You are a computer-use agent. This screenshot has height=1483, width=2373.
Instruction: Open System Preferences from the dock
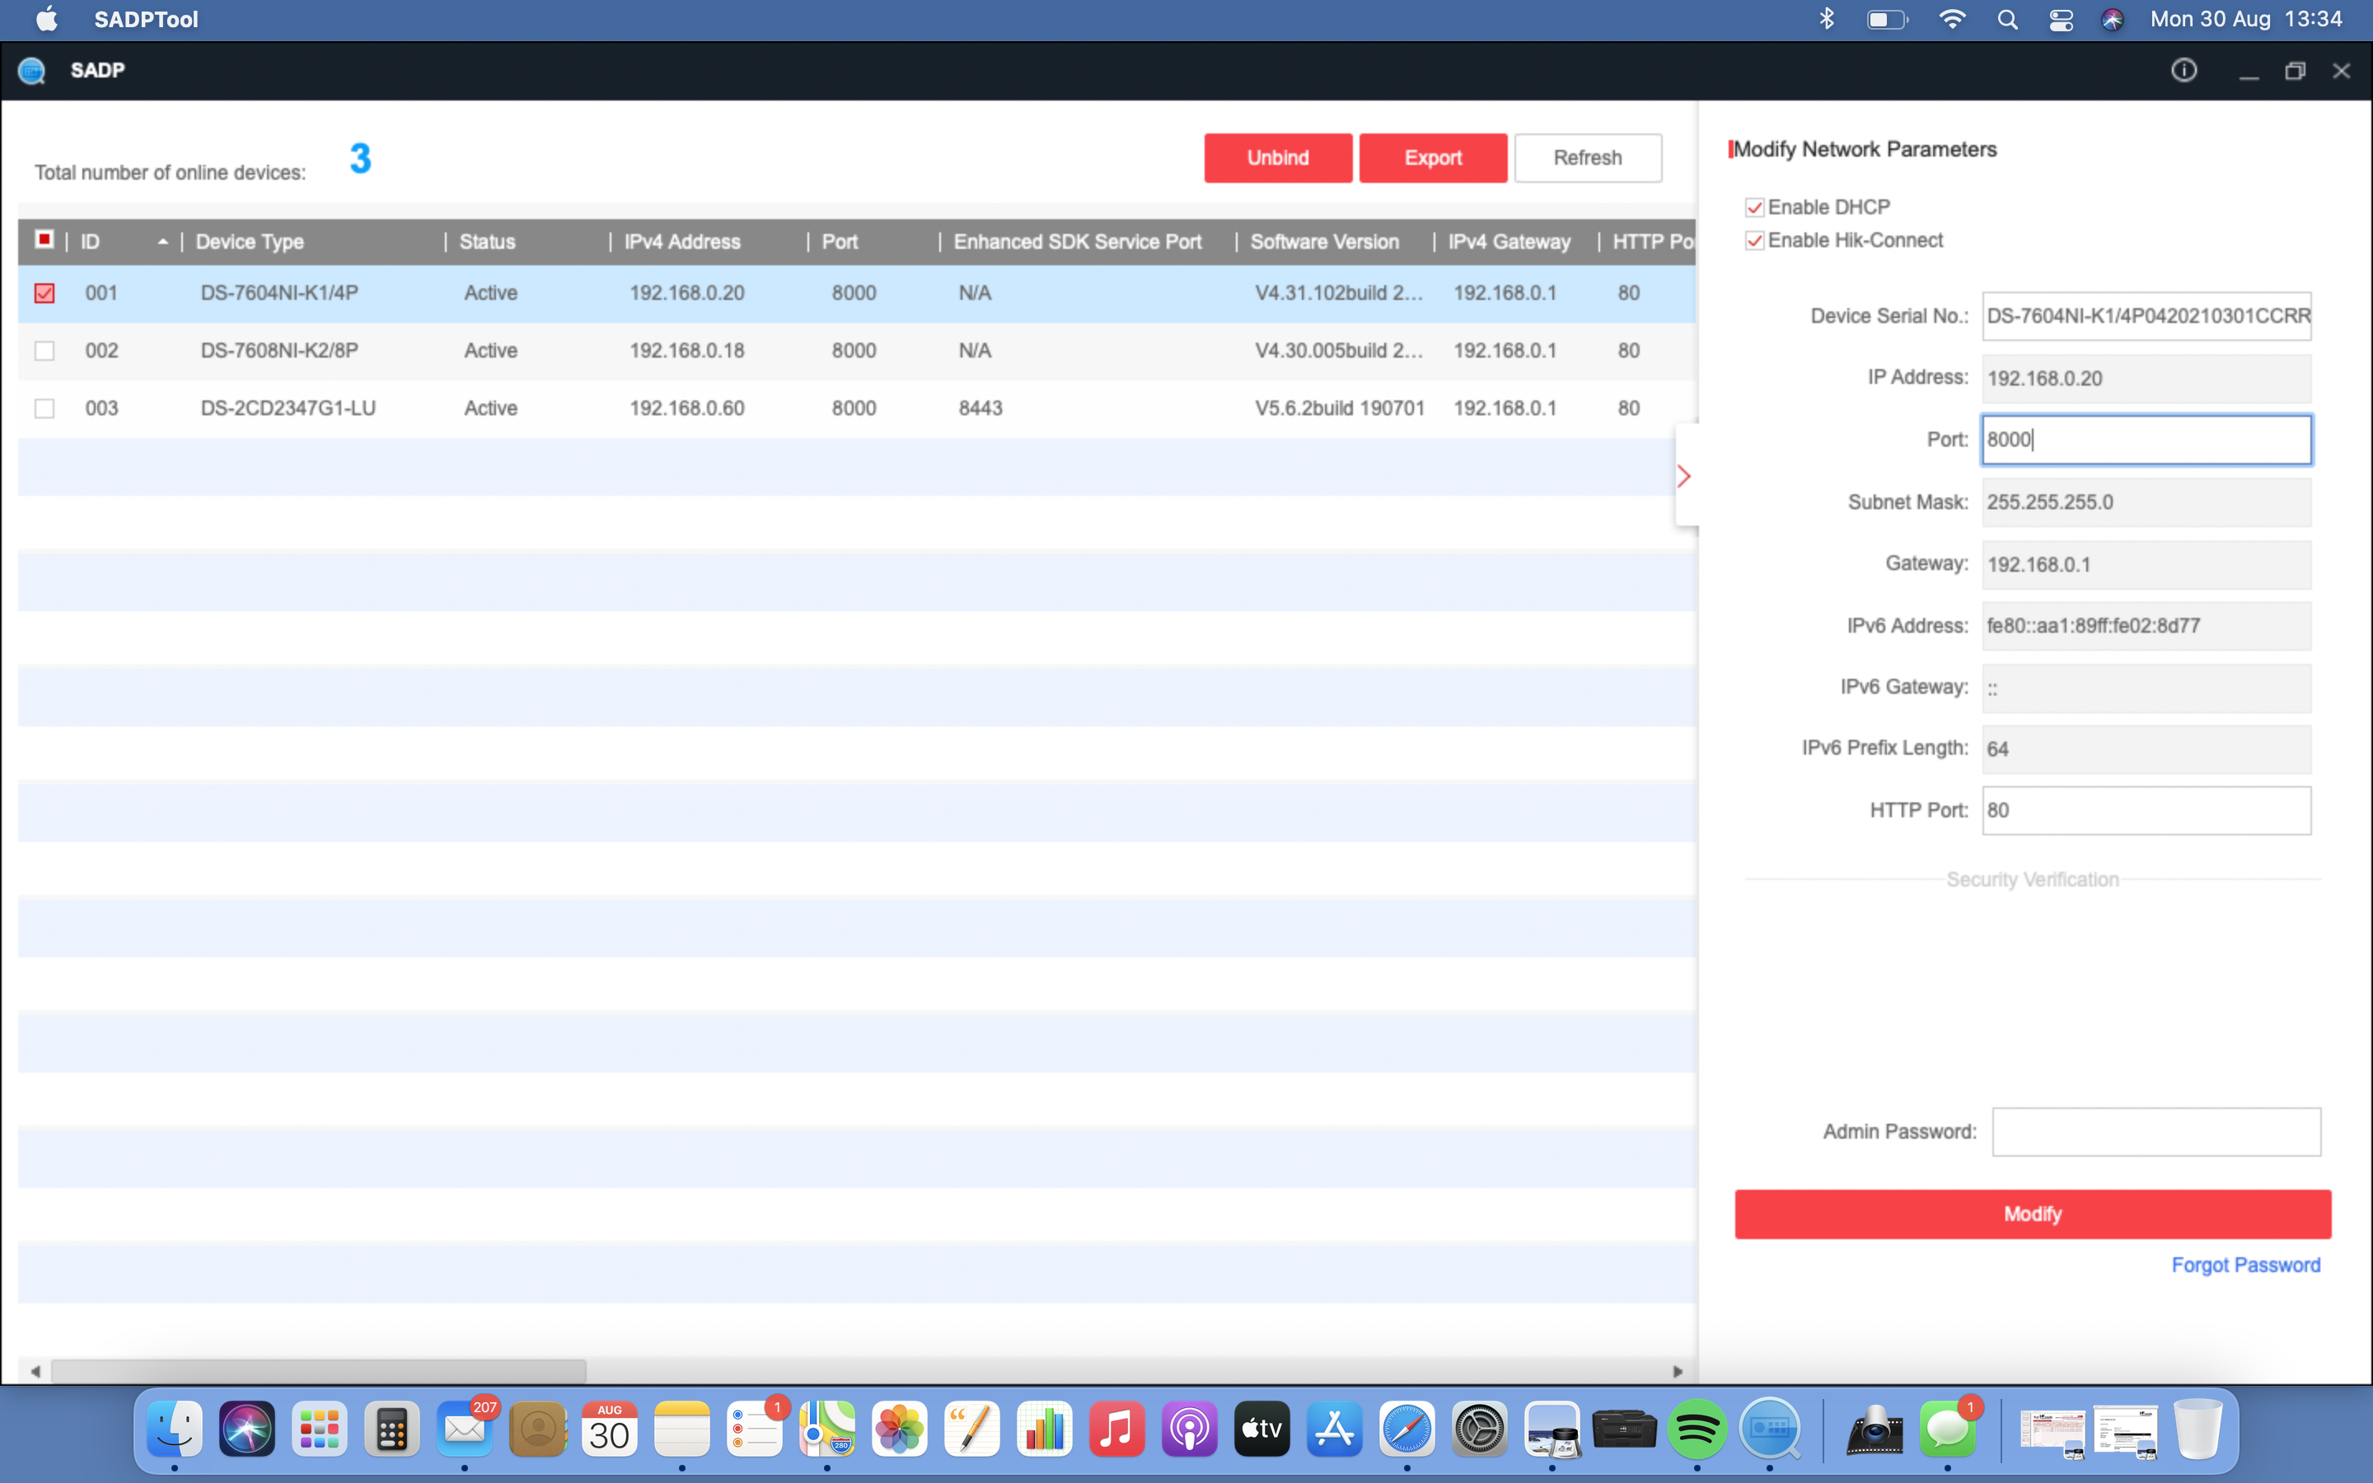[x=1479, y=1429]
